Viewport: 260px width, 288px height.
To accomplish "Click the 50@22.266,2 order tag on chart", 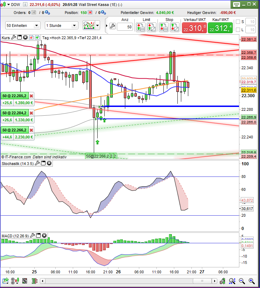I will (97, 156).
